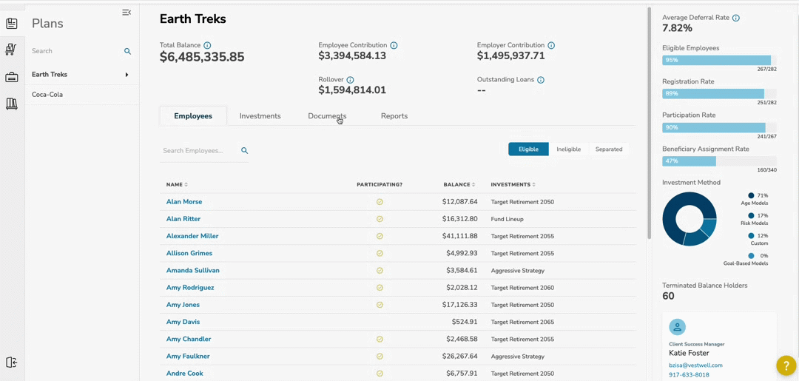This screenshot has width=799, height=381.
Task: Open Andre Cook's employee profile
Action: 184,374
